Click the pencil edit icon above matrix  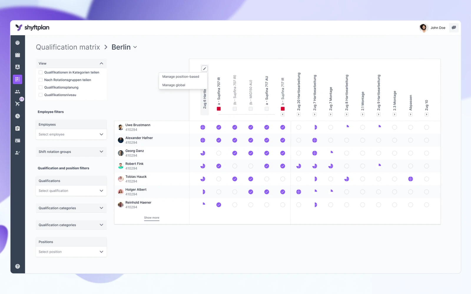point(205,69)
